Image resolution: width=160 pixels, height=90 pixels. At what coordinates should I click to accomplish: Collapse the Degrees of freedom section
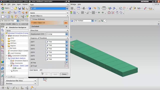click(67, 38)
